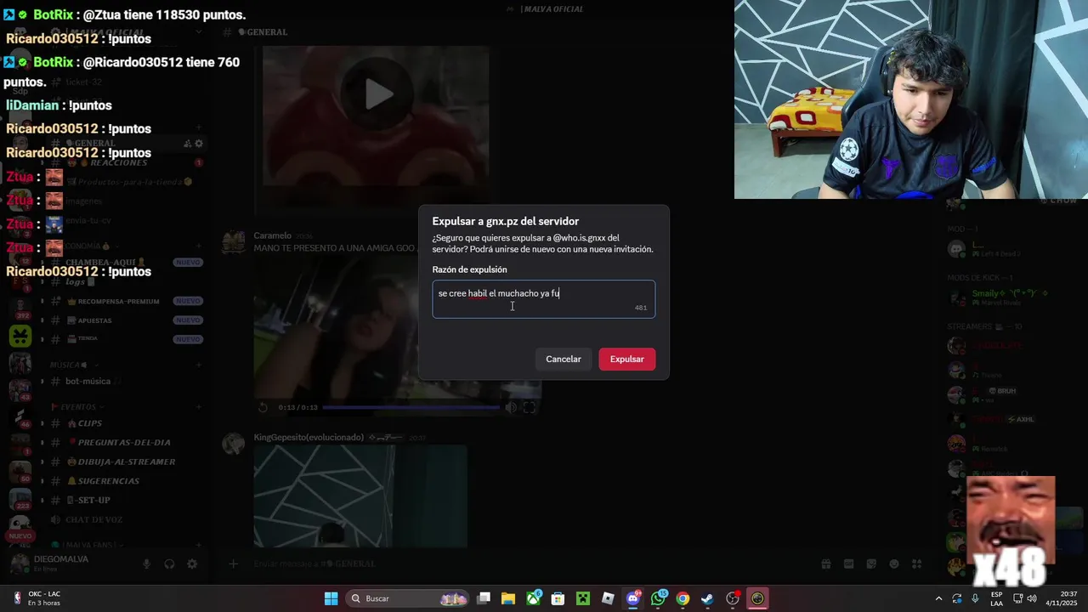This screenshot has width=1088, height=612.
Task: Add a channel to the EVENTOS category
Action: click(198, 406)
